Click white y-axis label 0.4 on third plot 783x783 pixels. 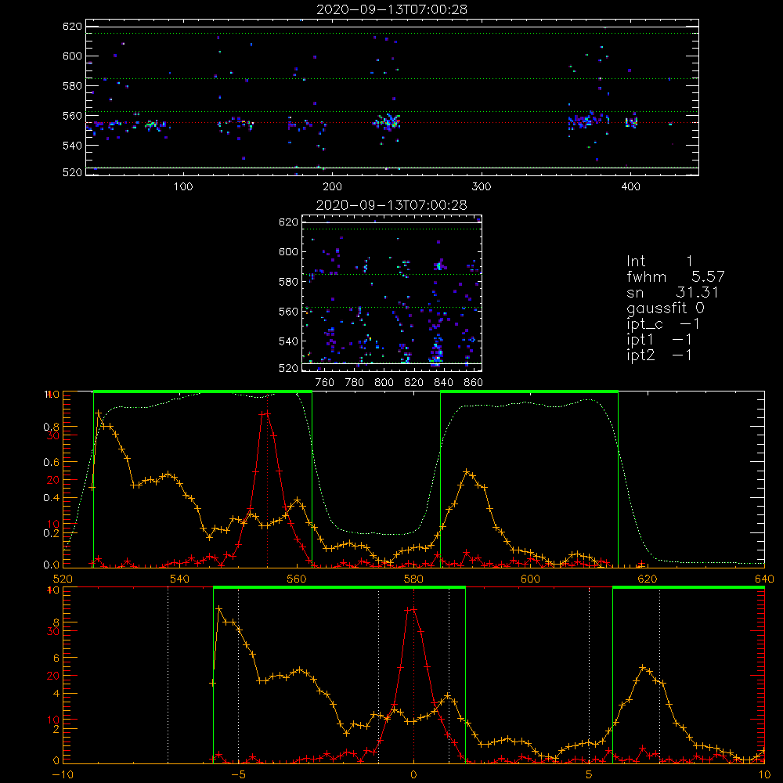pyautogui.click(x=51, y=498)
